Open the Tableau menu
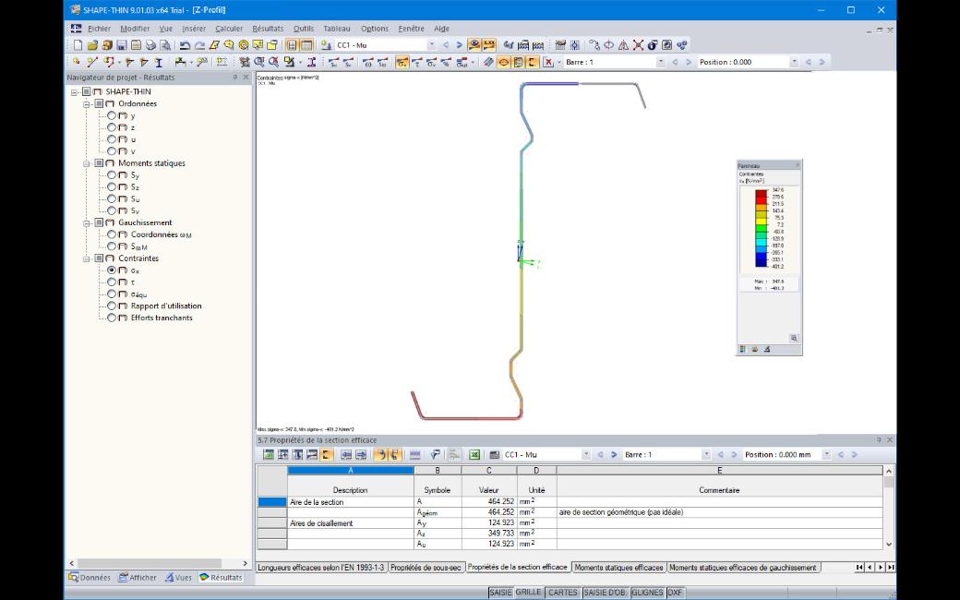This screenshot has height=600, width=960. click(337, 29)
